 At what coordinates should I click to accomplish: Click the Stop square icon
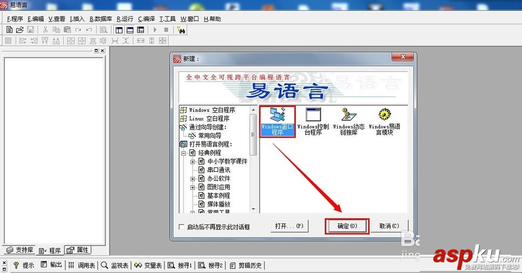click(x=166, y=30)
